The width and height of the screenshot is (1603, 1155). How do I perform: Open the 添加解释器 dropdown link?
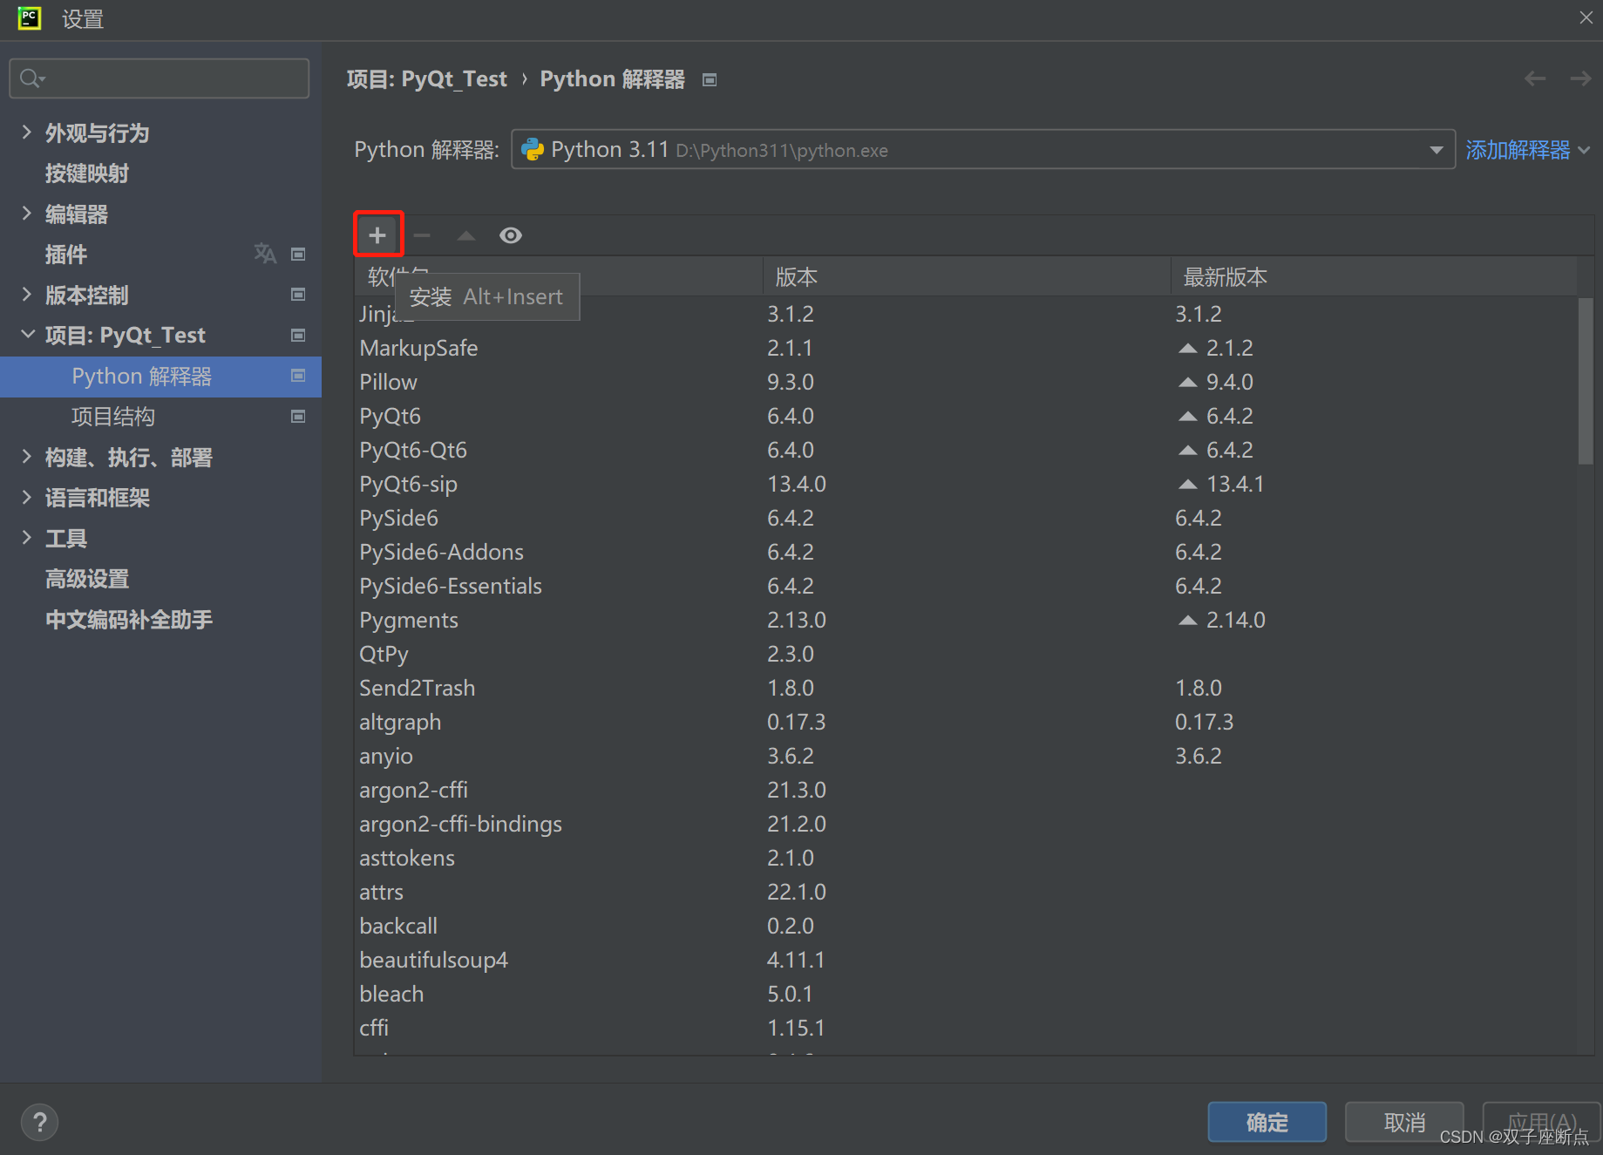1528,150
